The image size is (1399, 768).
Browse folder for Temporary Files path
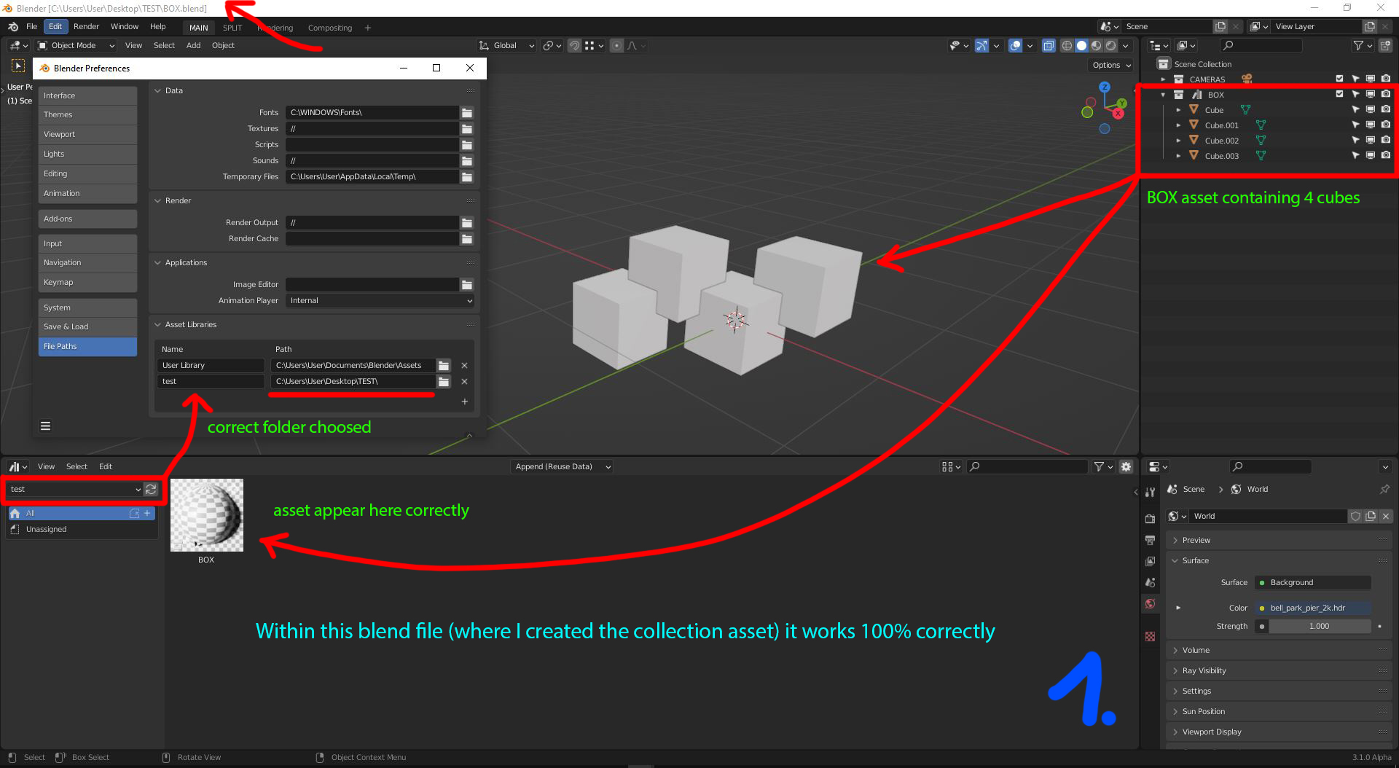click(x=467, y=177)
